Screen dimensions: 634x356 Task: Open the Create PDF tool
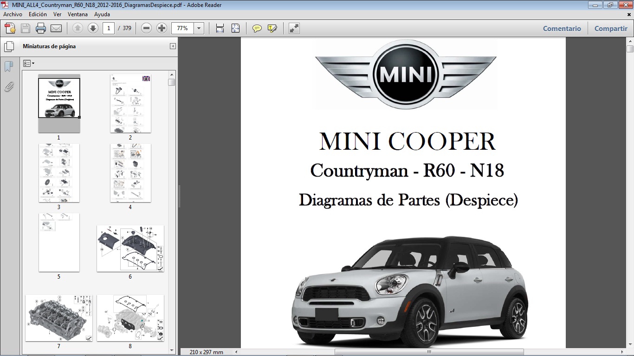click(x=10, y=28)
